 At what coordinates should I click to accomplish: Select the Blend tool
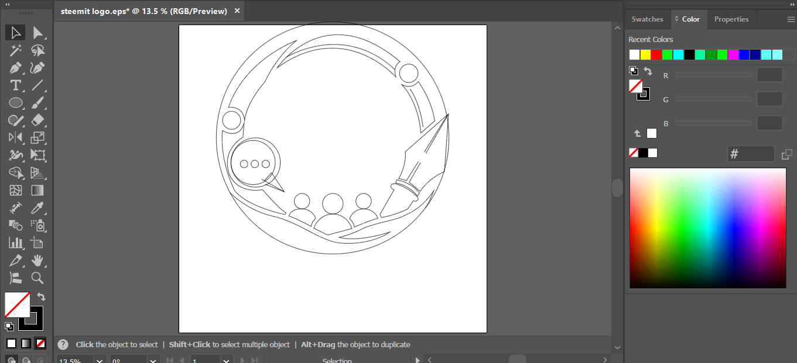[16, 225]
